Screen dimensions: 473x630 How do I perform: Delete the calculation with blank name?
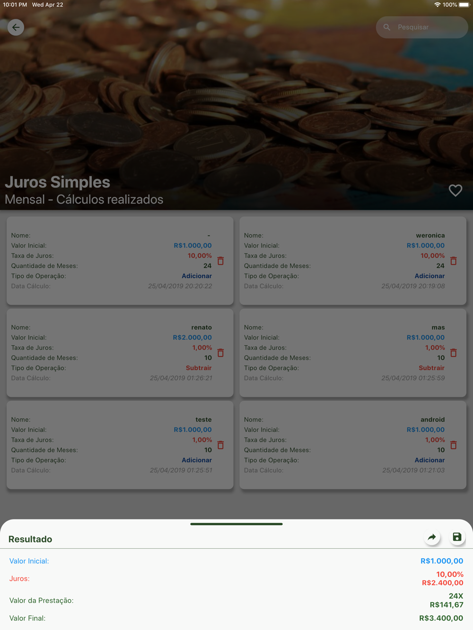point(220,261)
